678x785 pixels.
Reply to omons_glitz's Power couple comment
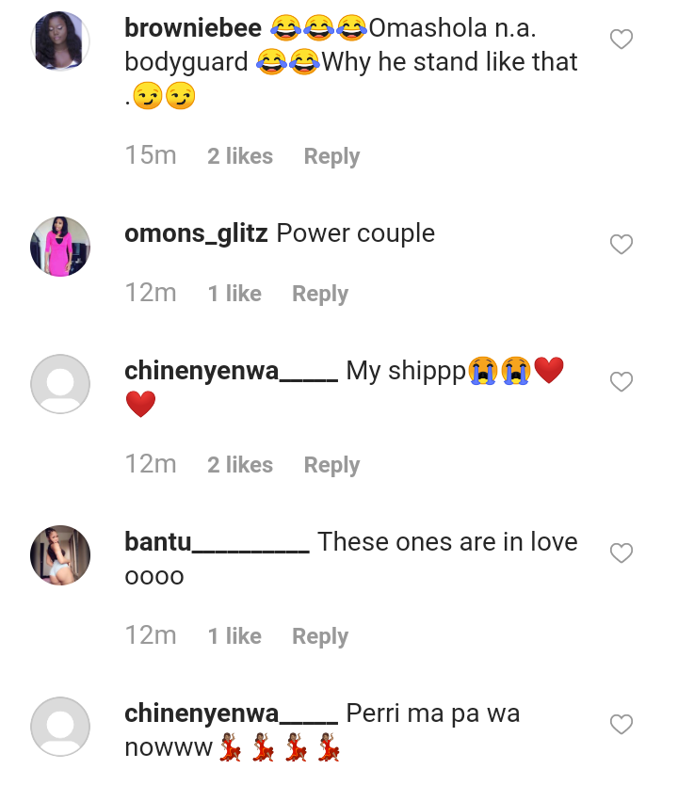[320, 294]
